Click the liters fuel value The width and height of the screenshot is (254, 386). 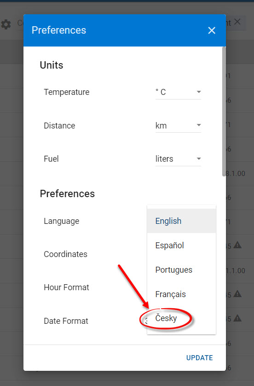(x=164, y=159)
